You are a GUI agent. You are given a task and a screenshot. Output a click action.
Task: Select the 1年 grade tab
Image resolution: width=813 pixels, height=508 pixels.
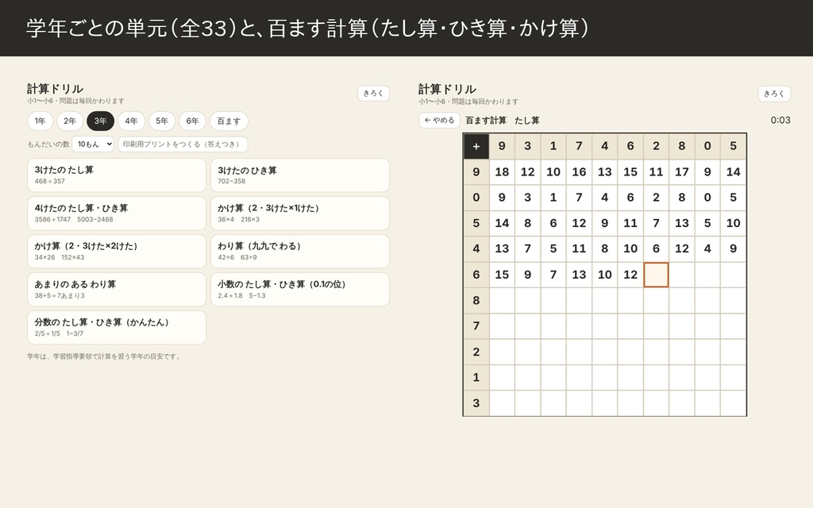[x=40, y=121]
